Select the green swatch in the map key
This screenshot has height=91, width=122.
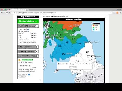pos(94,27)
